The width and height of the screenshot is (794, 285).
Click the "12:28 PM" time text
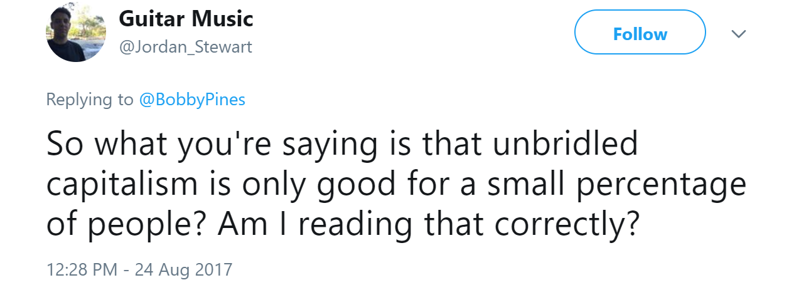click(x=82, y=270)
